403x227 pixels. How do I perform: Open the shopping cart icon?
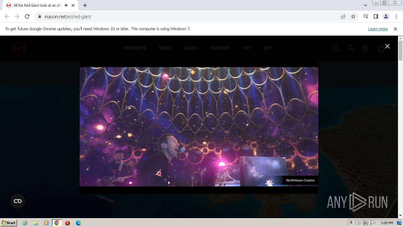[x=381, y=48]
